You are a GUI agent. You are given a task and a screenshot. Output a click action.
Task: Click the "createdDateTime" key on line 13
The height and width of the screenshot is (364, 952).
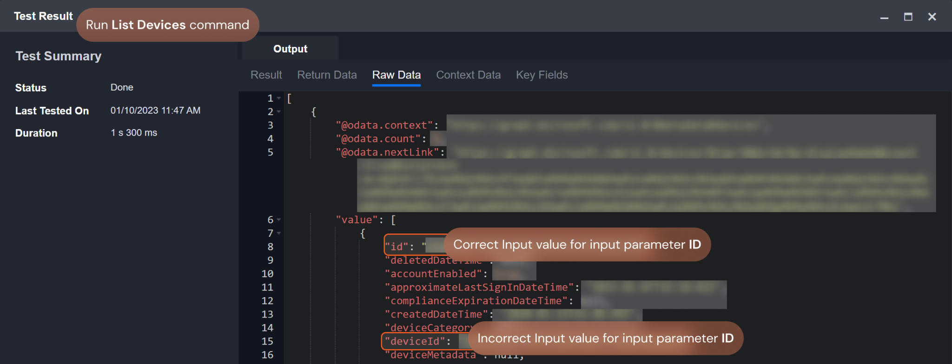(x=436, y=314)
